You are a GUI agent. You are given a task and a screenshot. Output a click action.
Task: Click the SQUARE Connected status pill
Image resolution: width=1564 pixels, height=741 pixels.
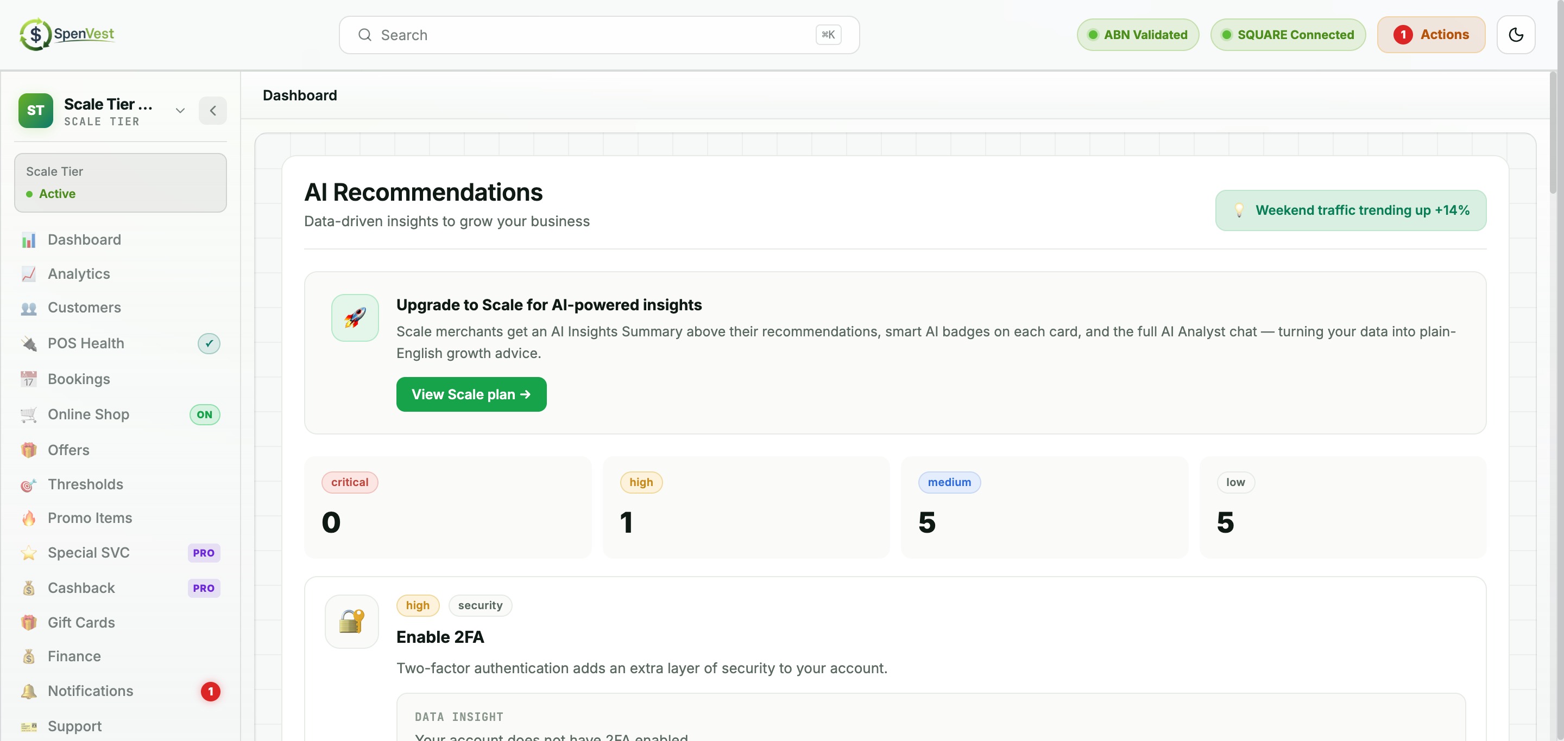pos(1288,35)
